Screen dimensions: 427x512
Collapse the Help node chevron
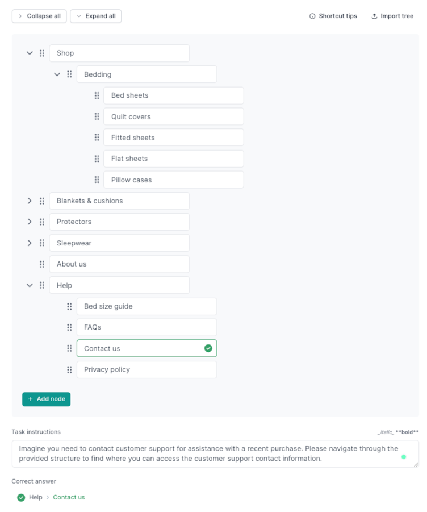30,285
